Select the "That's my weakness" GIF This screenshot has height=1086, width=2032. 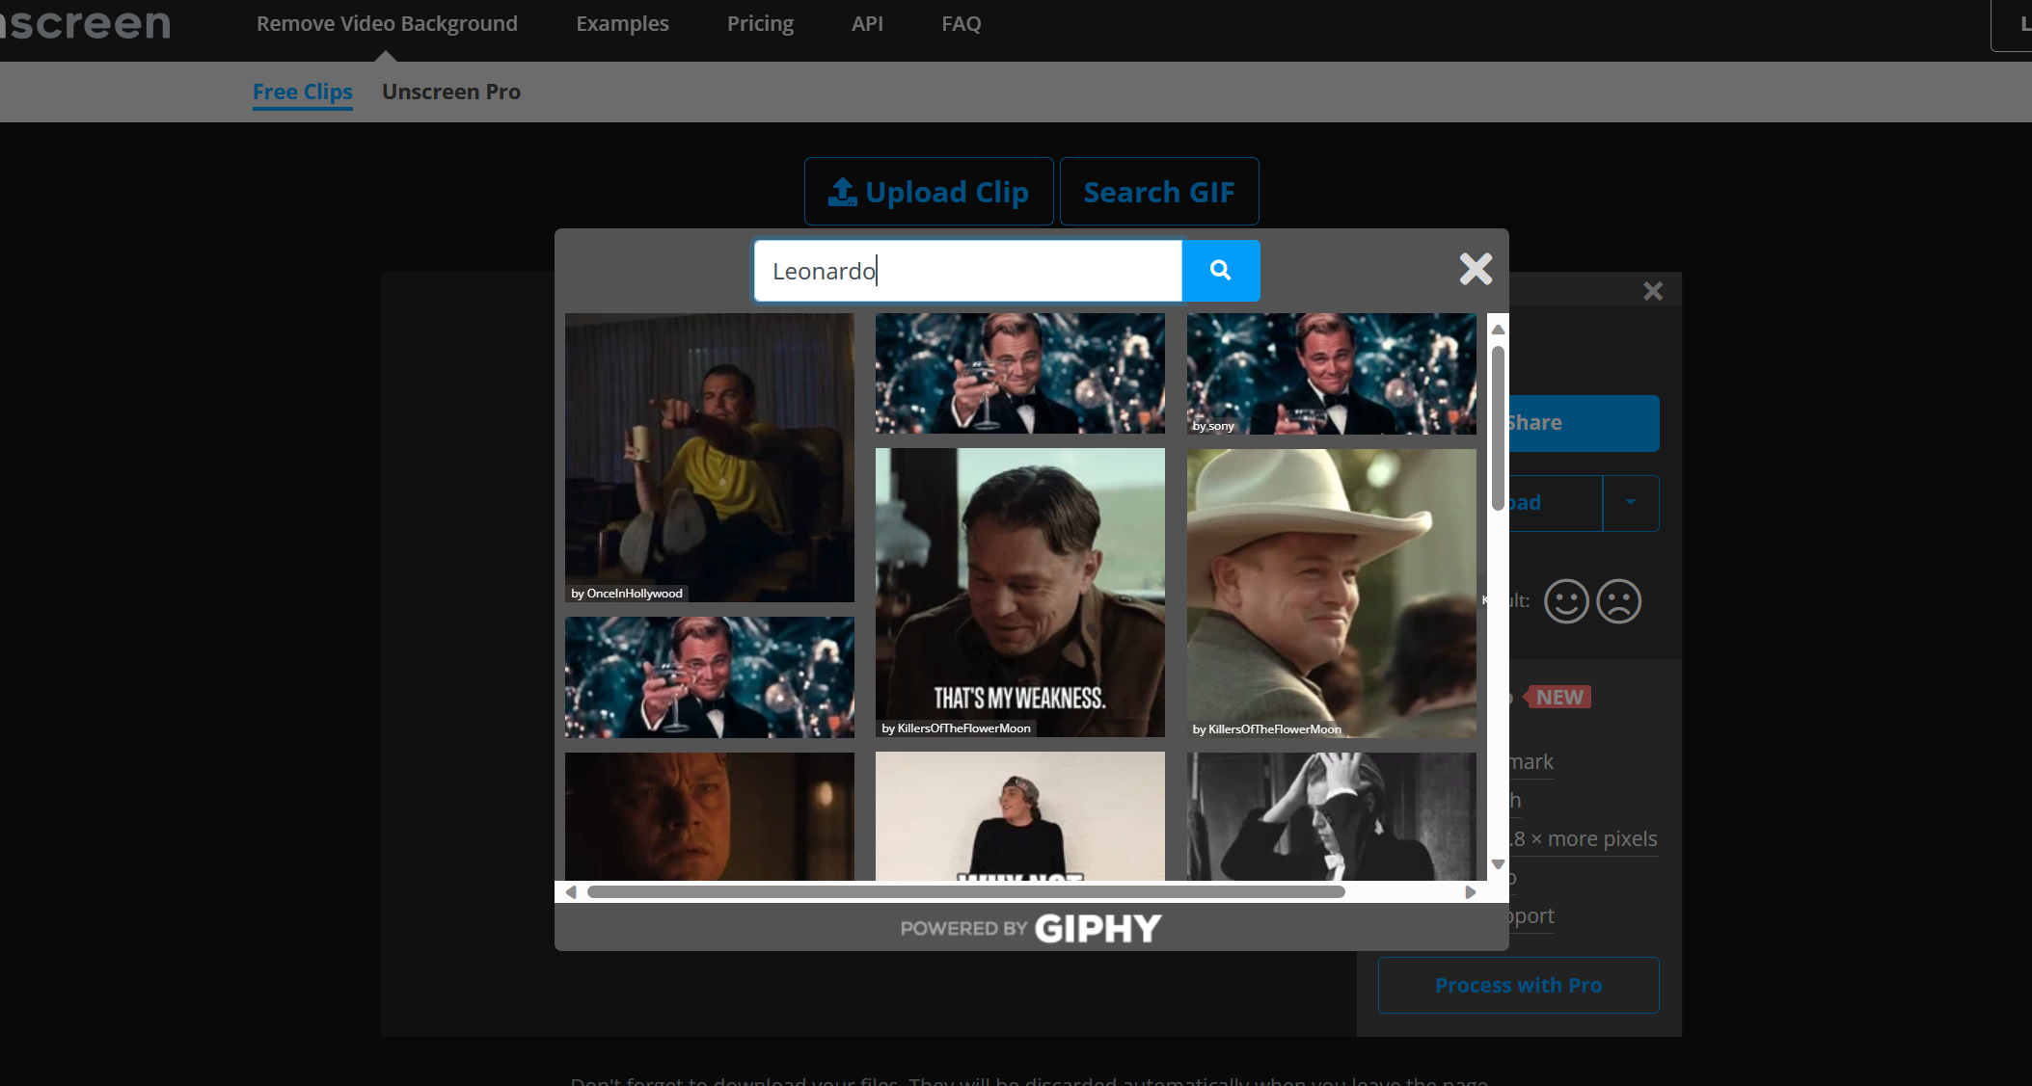point(1019,592)
